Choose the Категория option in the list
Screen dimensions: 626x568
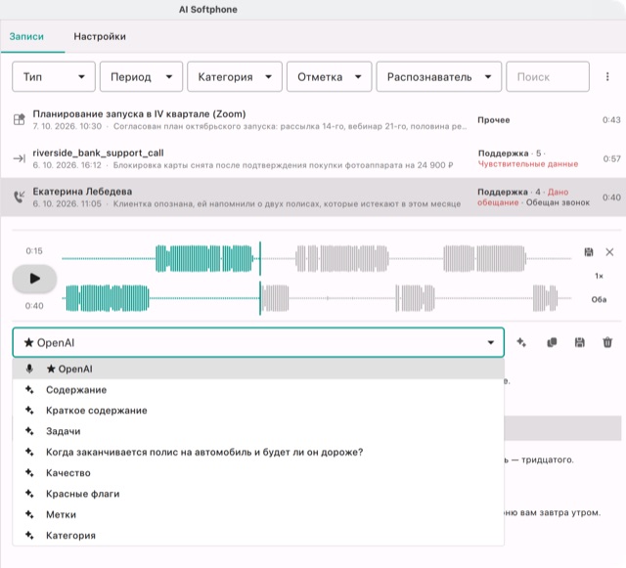tap(258, 536)
